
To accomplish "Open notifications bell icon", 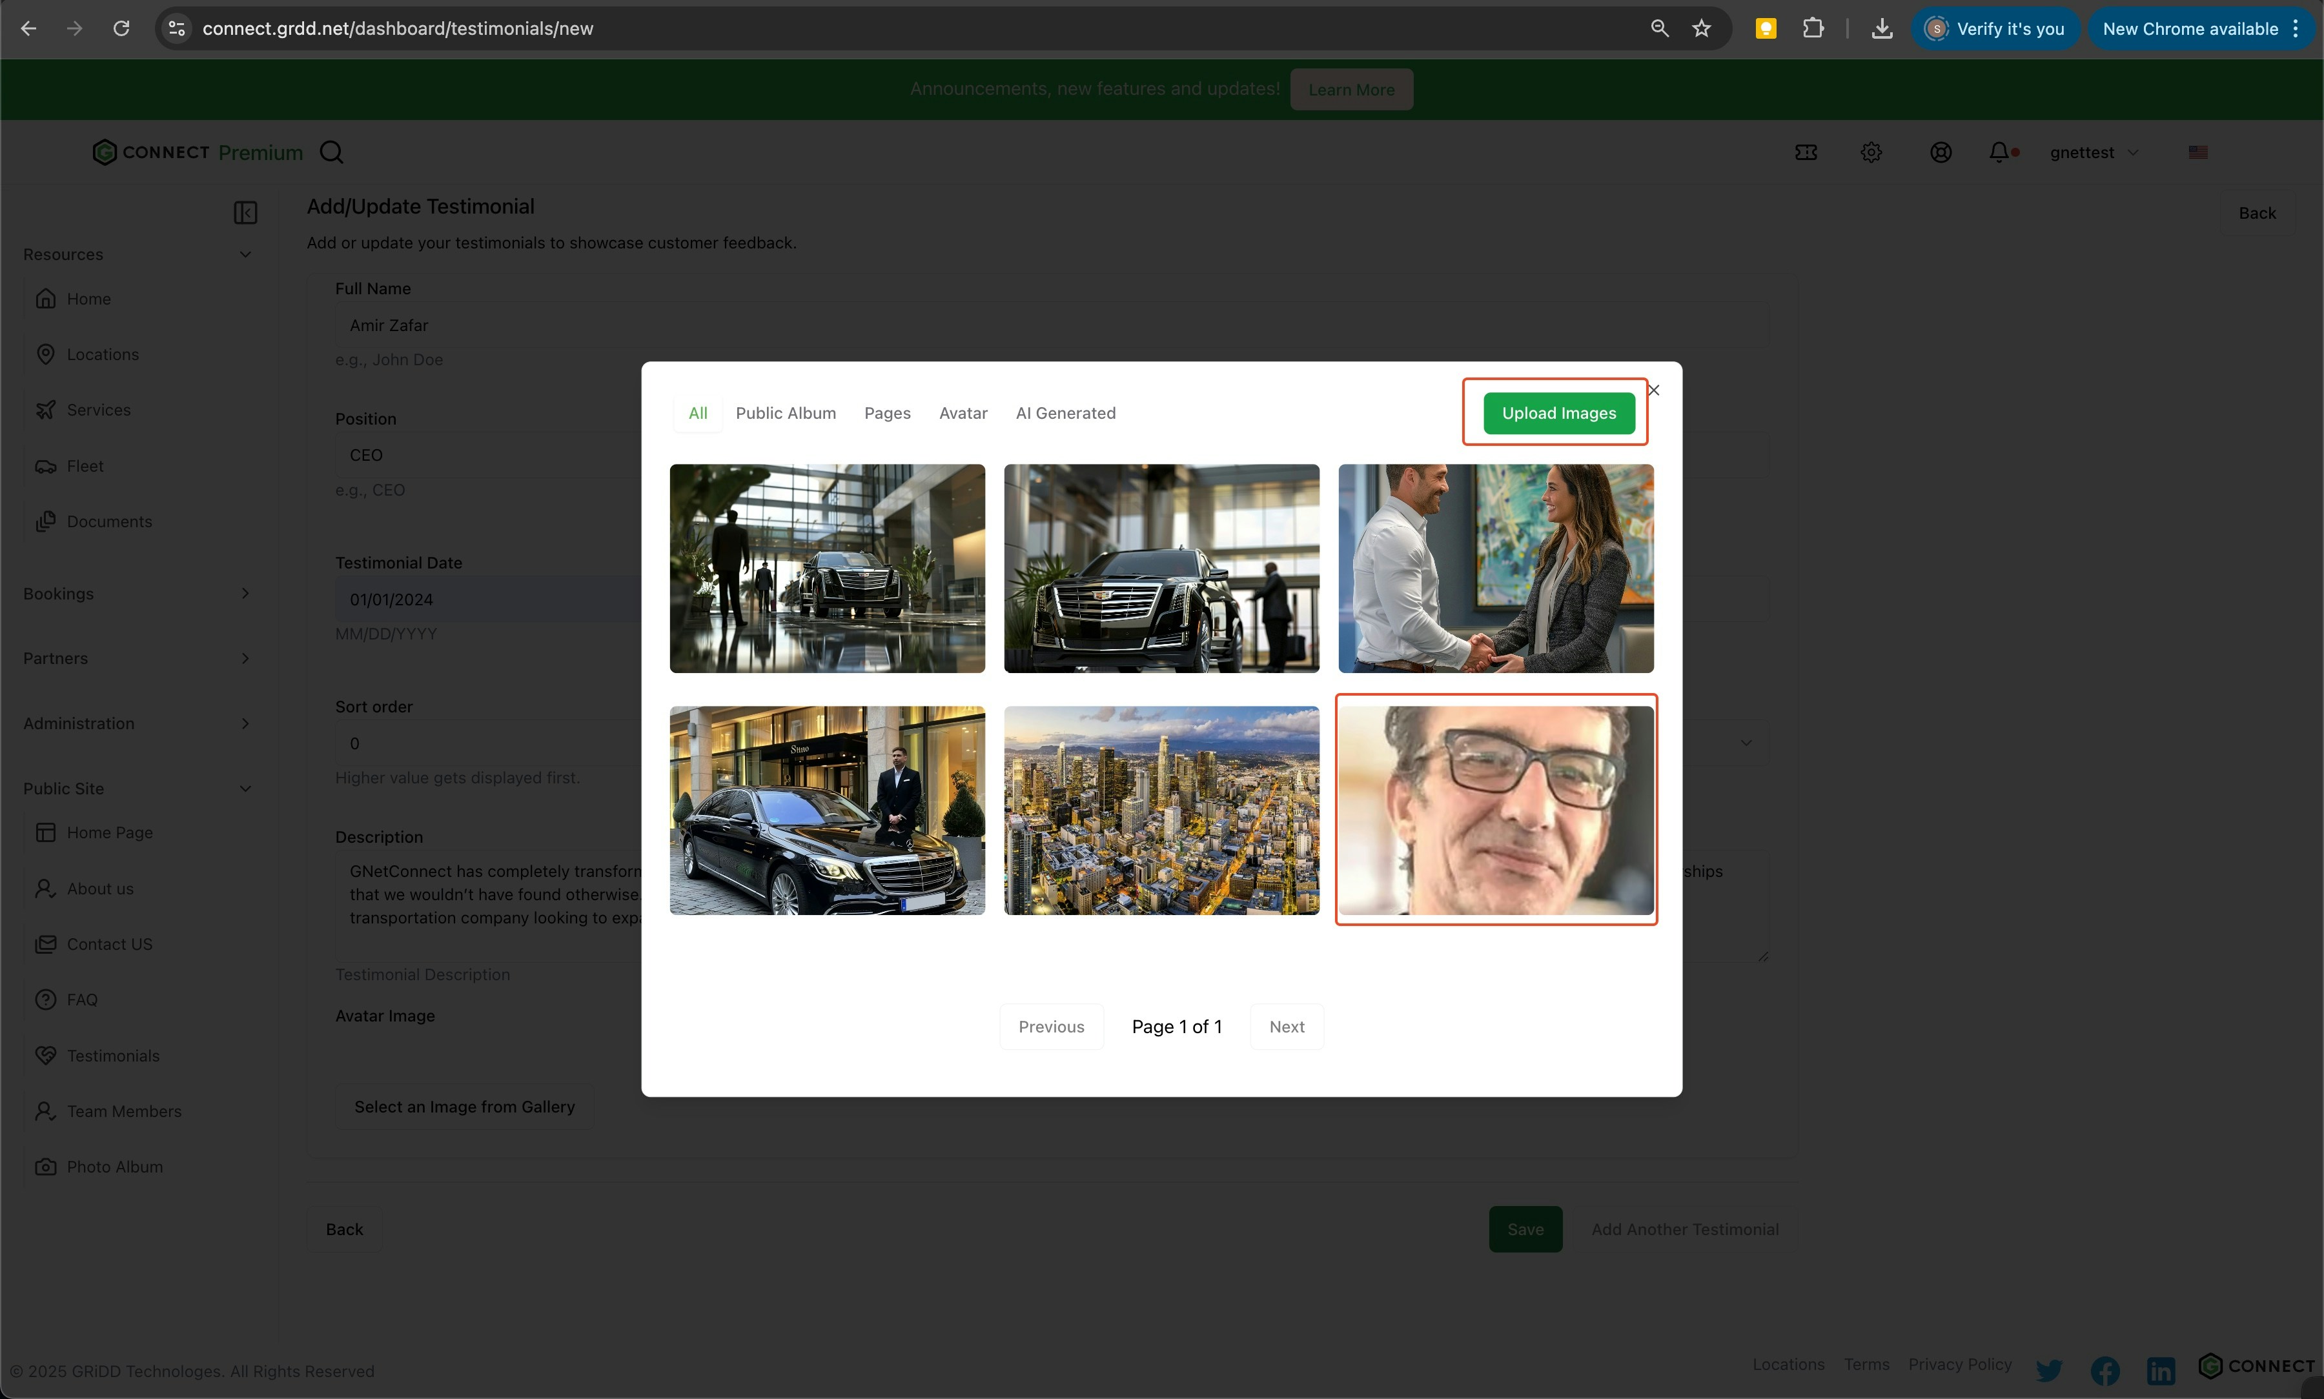I will point(1998,152).
